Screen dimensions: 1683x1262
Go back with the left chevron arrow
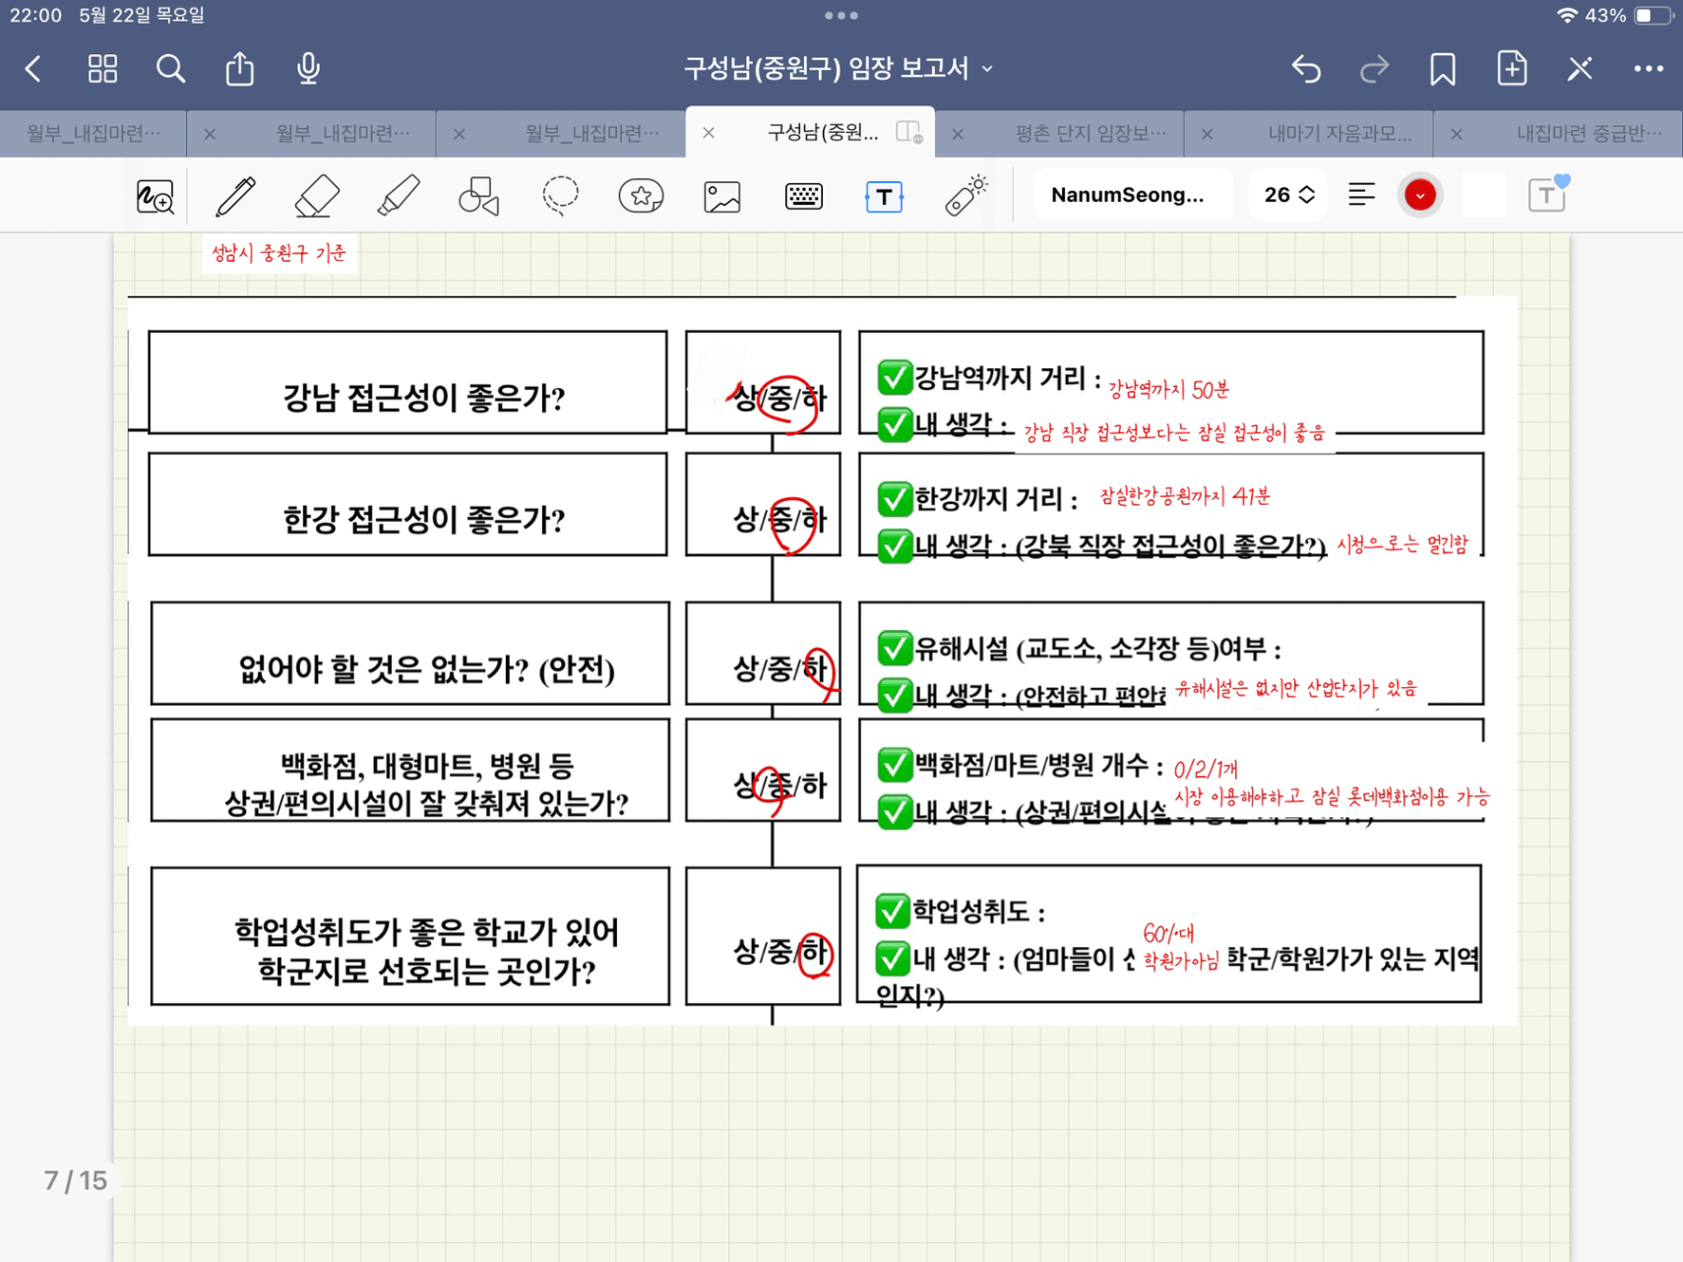pyautogui.click(x=33, y=69)
